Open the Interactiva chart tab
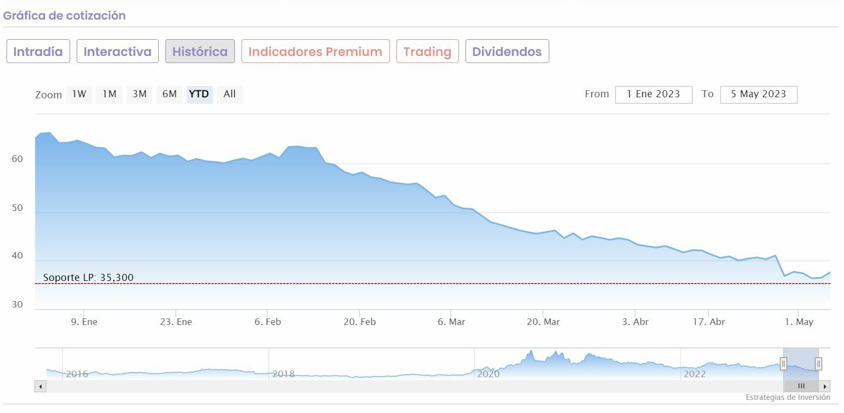 pyautogui.click(x=117, y=52)
